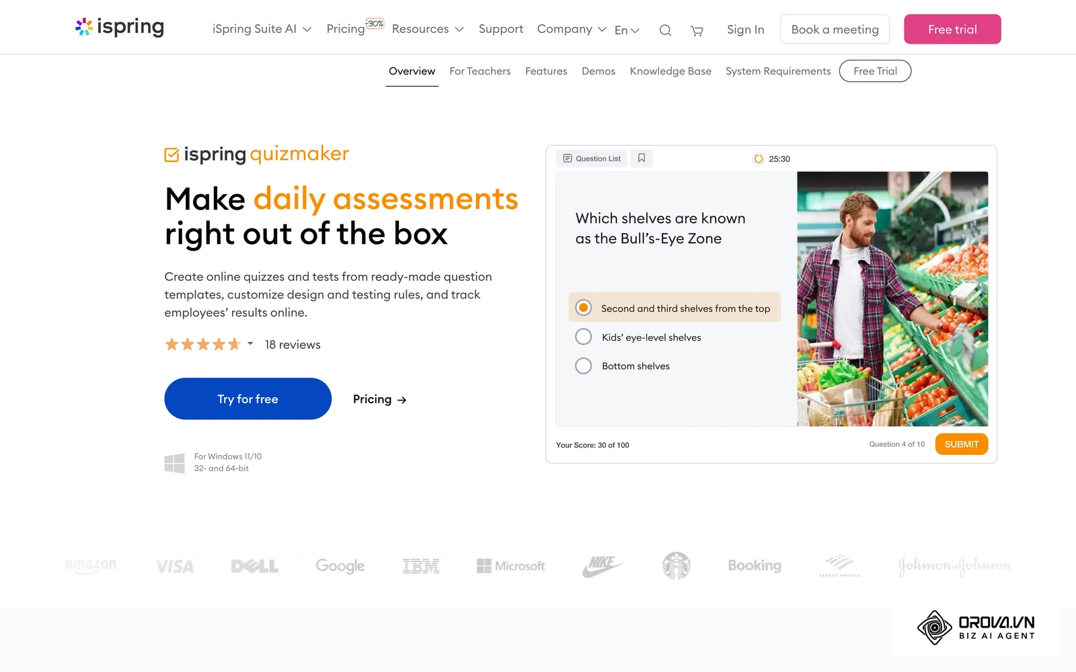Click the -30% discount badge on Pricing
This screenshot has width=1076, height=672.
pyautogui.click(x=375, y=24)
